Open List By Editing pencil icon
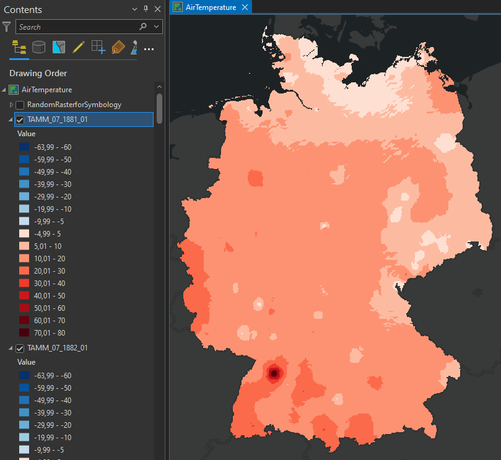The width and height of the screenshot is (501, 460). tap(79, 47)
